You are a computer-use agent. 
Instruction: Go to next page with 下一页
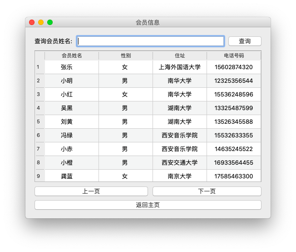coord(207,192)
